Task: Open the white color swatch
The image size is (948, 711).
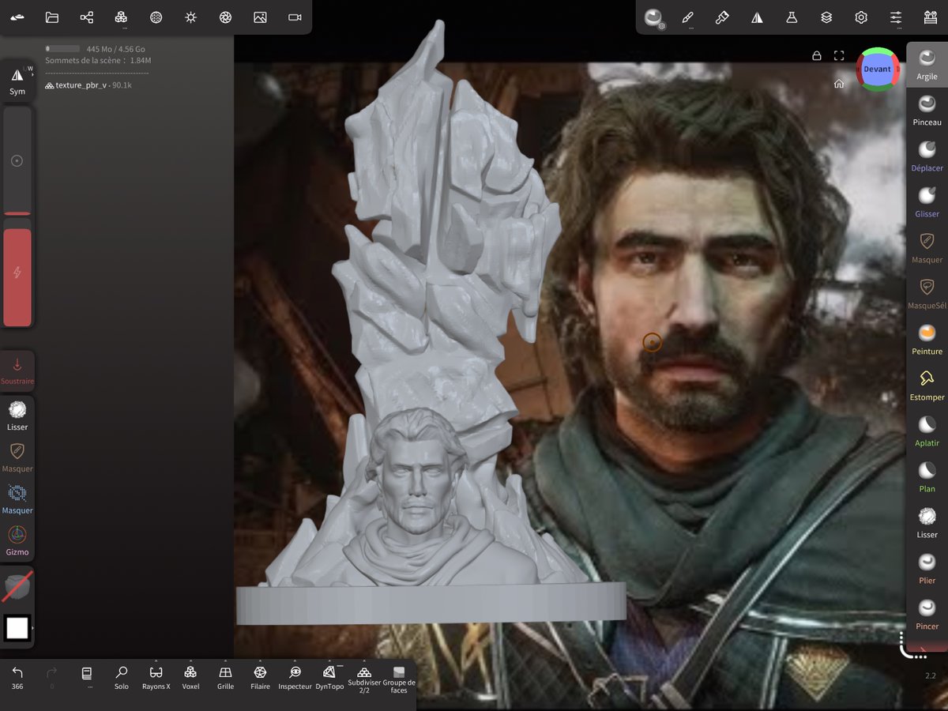Action: pyautogui.click(x=17, y=628)
